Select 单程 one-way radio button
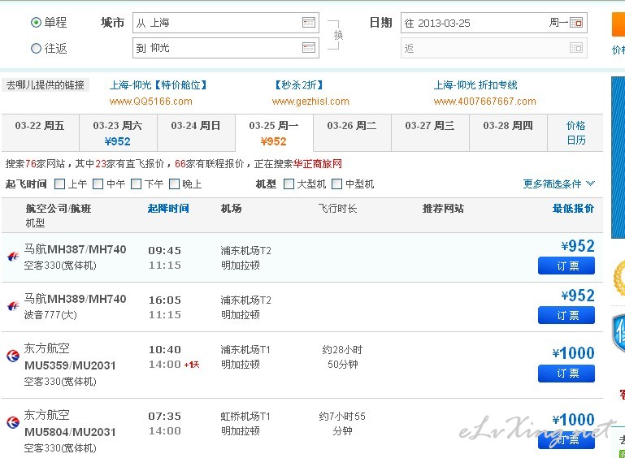Viewport: 625px width, 458px height. pos(36,22)
